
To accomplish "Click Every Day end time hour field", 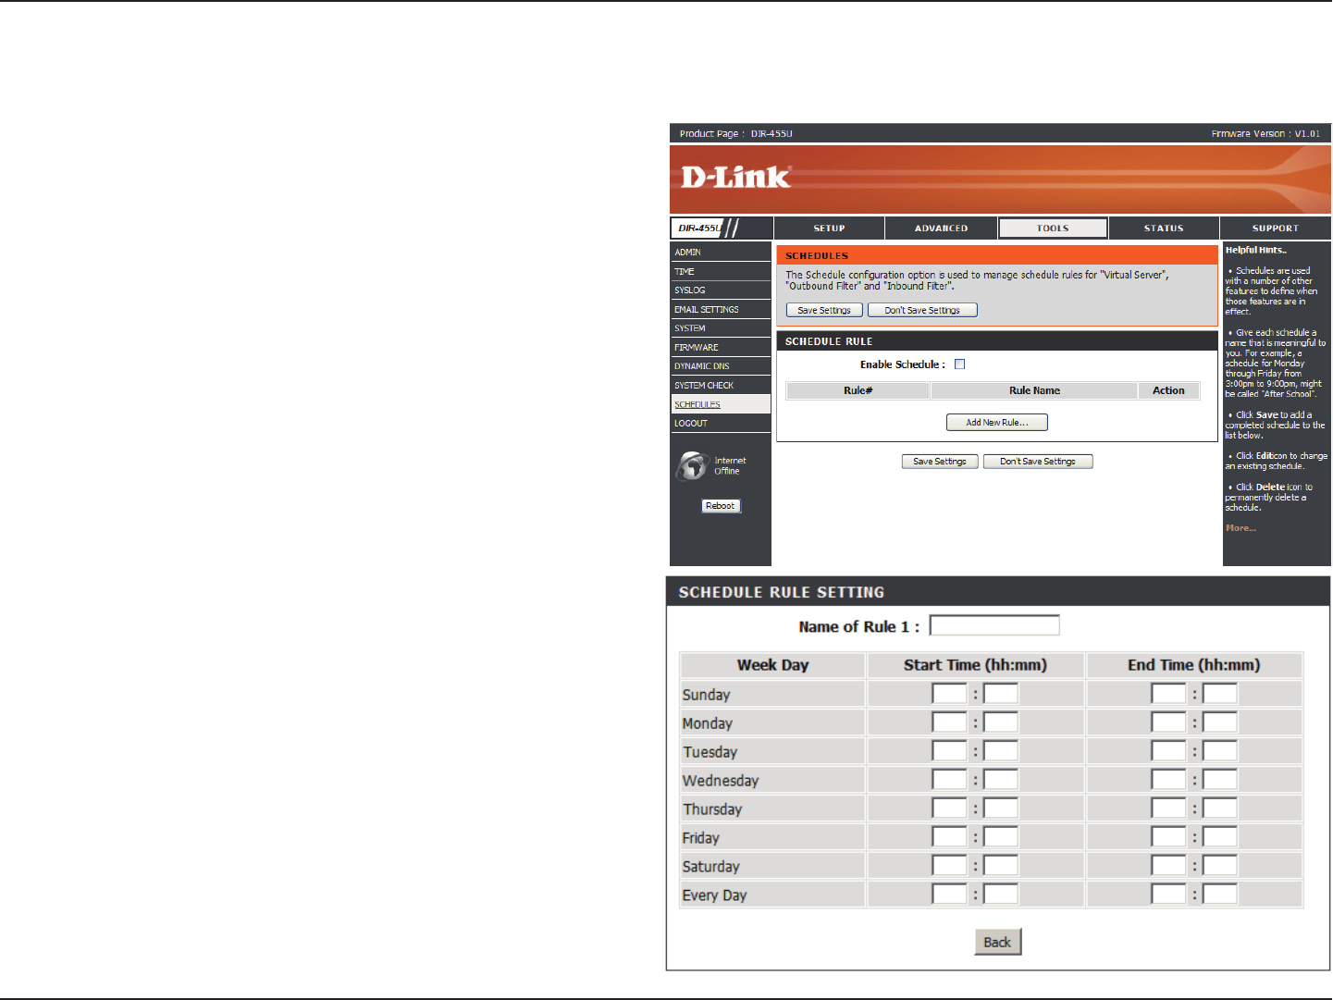I will click(x=1168, y=895).
